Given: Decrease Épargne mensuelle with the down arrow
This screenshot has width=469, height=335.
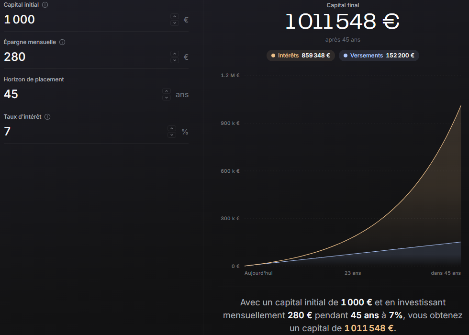Looking at the screenshot, I should click(x=175, y=60).
